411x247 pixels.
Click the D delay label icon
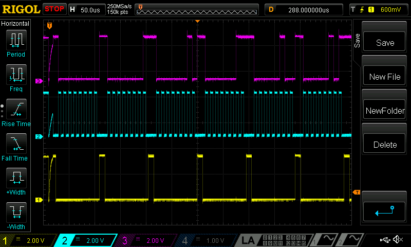coord(271,10)
